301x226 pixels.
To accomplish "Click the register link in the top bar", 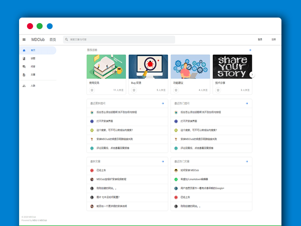I will click(x=273, y=39).
